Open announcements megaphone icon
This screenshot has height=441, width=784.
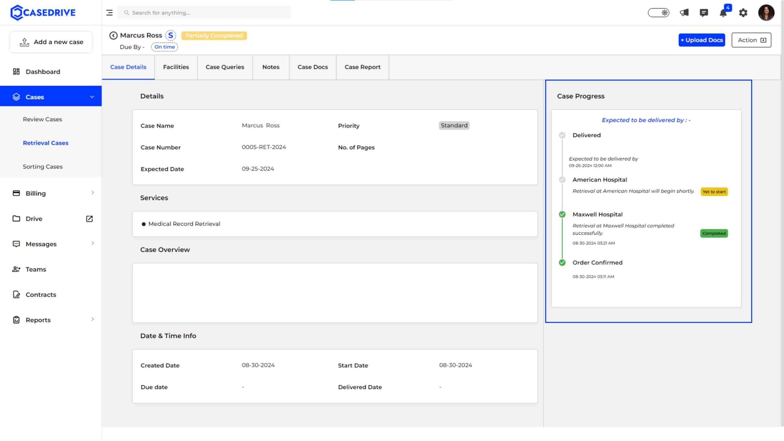pyautogui.click(x=684, y=13)
